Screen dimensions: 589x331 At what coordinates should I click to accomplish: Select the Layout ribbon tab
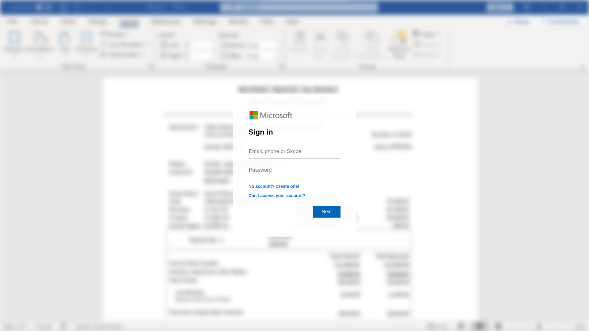click(x=129, y=22)
